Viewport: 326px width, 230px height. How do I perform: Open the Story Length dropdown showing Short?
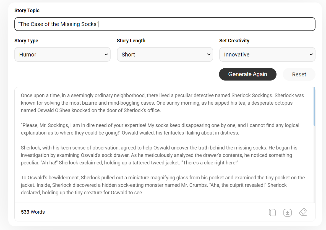pyautogui.click(x=165, y=54)
